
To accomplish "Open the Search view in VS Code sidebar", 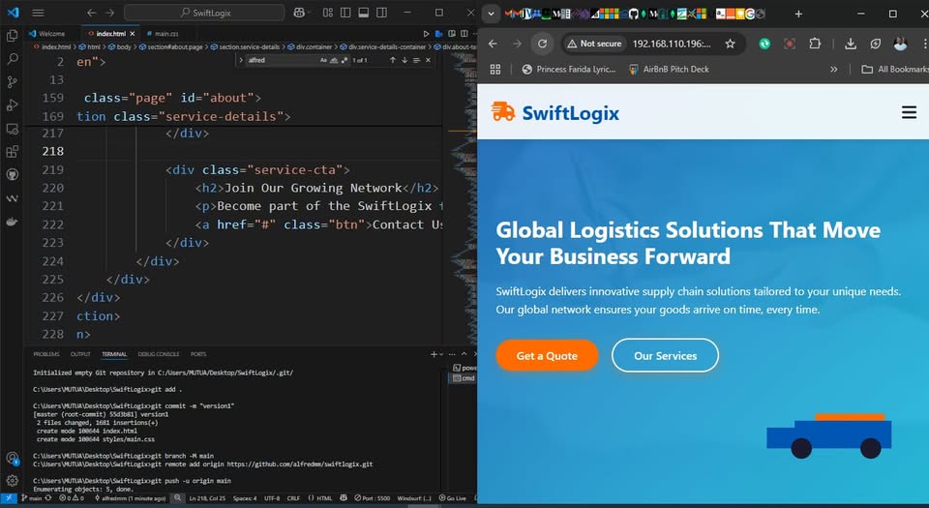I will 12,59.
